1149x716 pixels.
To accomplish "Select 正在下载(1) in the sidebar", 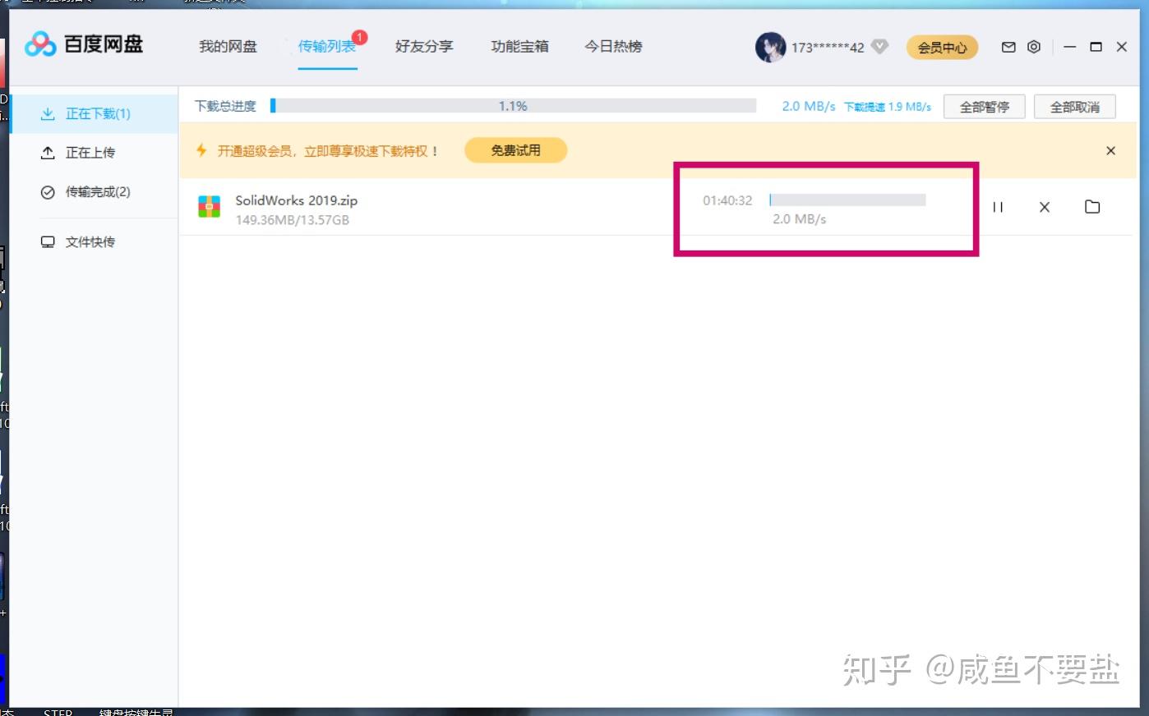I will click(94, 113).
